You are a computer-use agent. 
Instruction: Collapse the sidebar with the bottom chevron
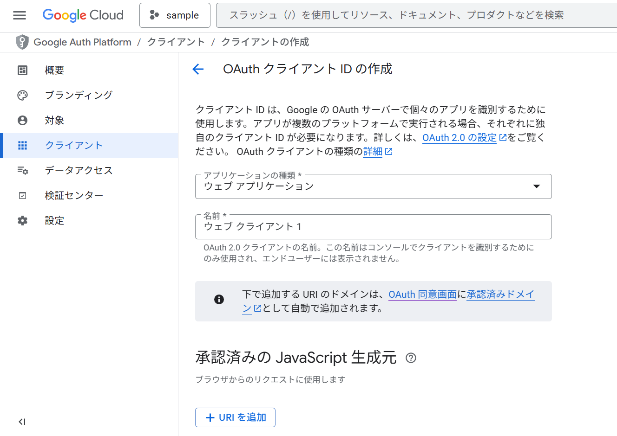click(x=21, y=422)
